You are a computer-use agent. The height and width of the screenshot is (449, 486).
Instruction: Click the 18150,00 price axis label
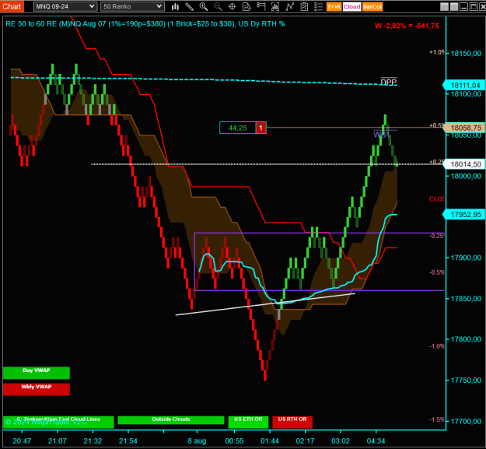point(466,54)
